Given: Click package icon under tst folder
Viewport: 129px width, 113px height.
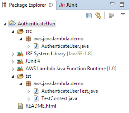Looking at the screenshot, I should click(28, 84).
